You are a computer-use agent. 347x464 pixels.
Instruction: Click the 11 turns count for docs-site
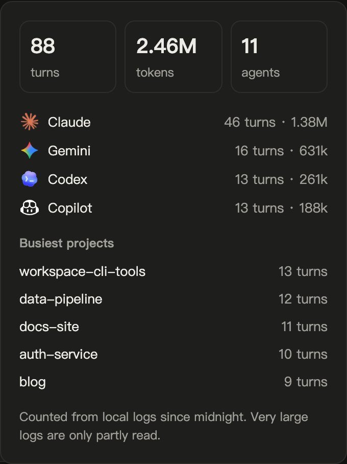point(304,327)
